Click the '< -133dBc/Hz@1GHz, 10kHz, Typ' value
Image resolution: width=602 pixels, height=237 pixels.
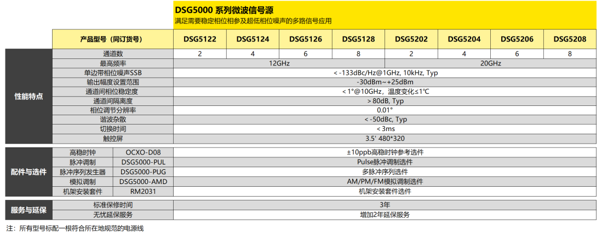point(385,73)
